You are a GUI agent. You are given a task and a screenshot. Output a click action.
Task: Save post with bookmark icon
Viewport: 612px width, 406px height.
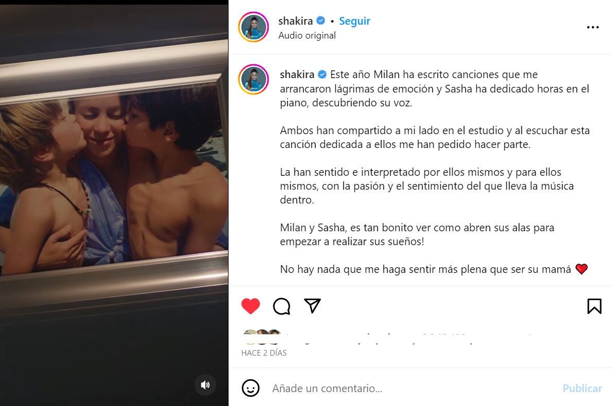click(594, 306)
